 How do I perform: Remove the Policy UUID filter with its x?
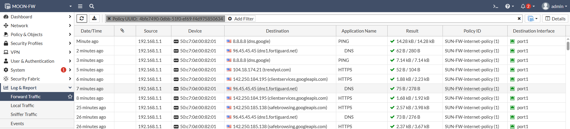[109, 19]
